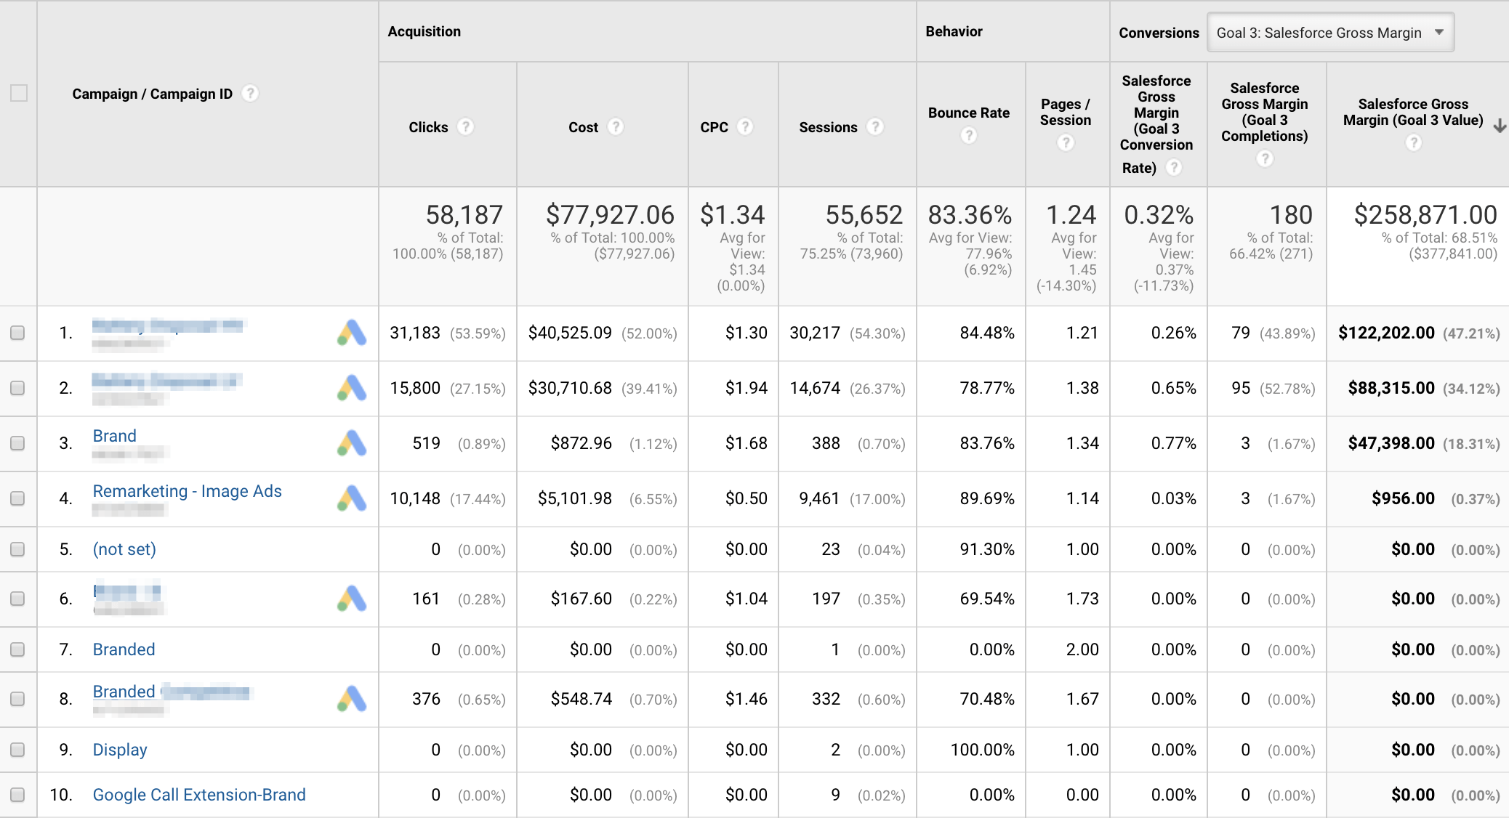
Task: Open Branded campaign link in row 8
Action: click(x=171, y=692)
